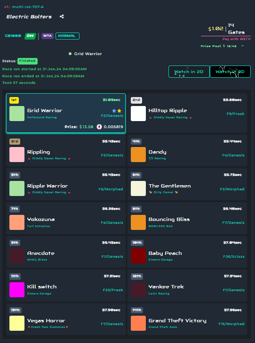Click the Watch in 2D button
This screenshot has height=343, width=255.
(x=189, y=72)
